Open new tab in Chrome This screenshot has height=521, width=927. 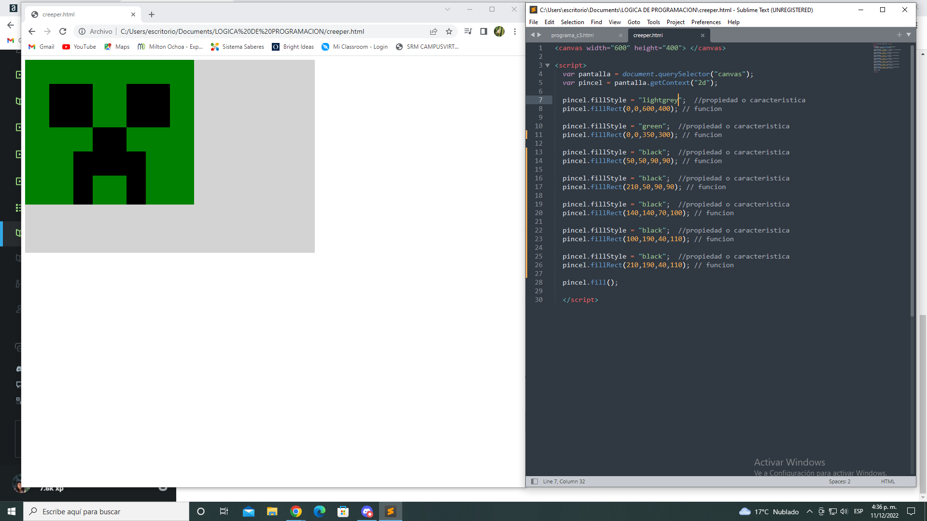point(152,14)
